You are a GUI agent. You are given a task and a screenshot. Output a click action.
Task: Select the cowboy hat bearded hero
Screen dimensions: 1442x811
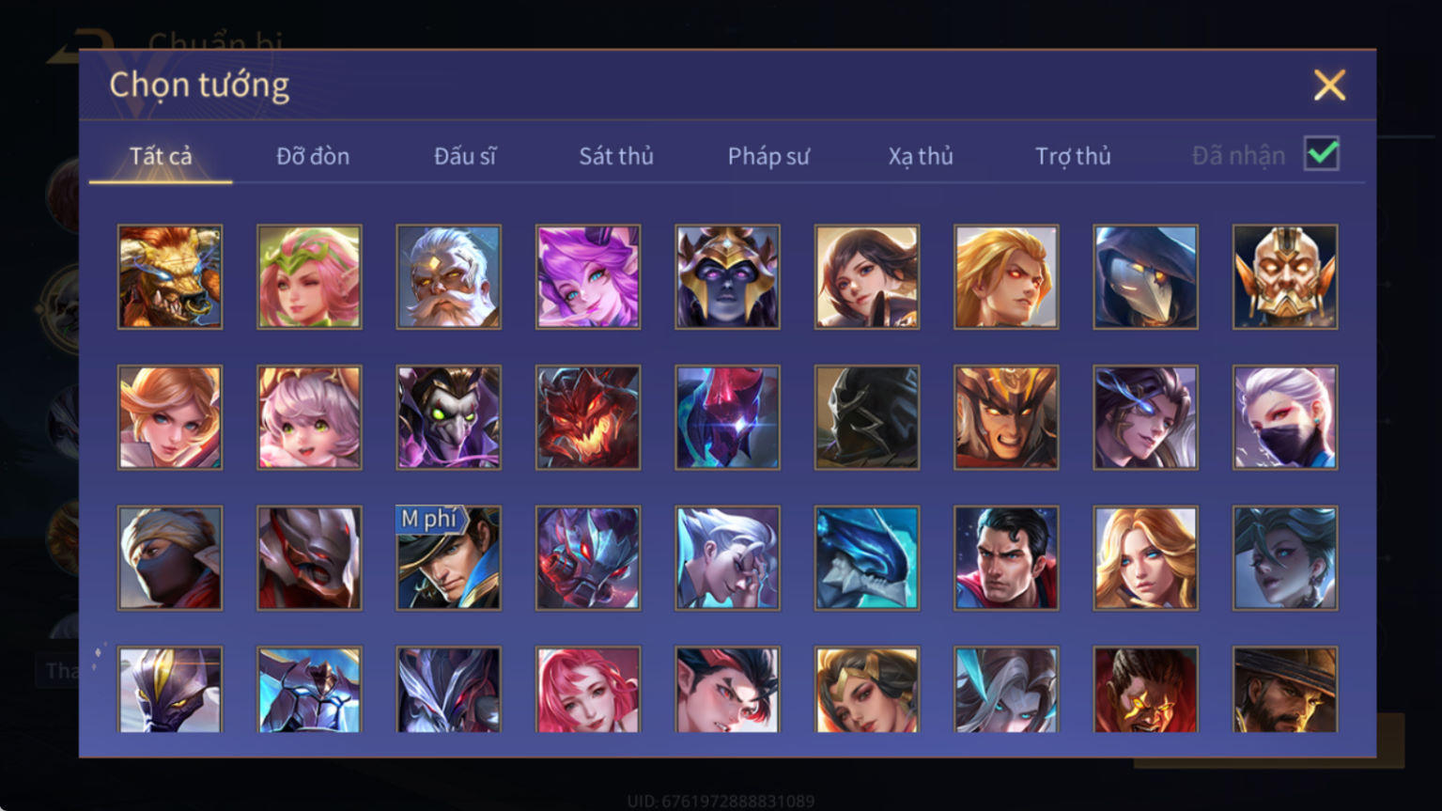click(1285, 690)
